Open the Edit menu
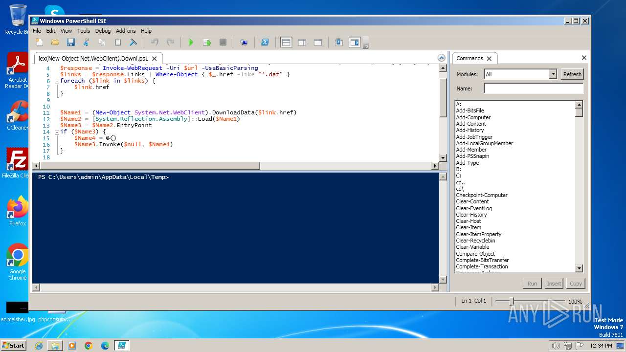This screenshot has height=352, width=626. (51, 31)
